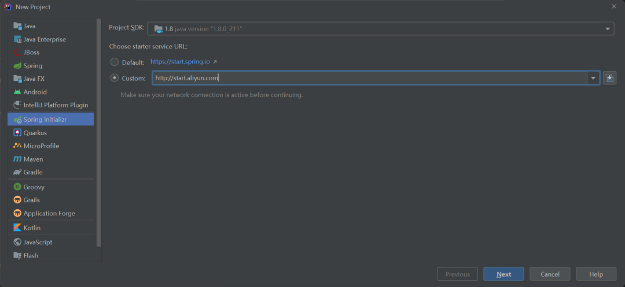Click into the custom URL text field
The height and width of the screenshot is (287, 625).
point(370,78)
